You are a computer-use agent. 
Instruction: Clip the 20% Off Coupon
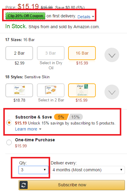tap(25, 16)
